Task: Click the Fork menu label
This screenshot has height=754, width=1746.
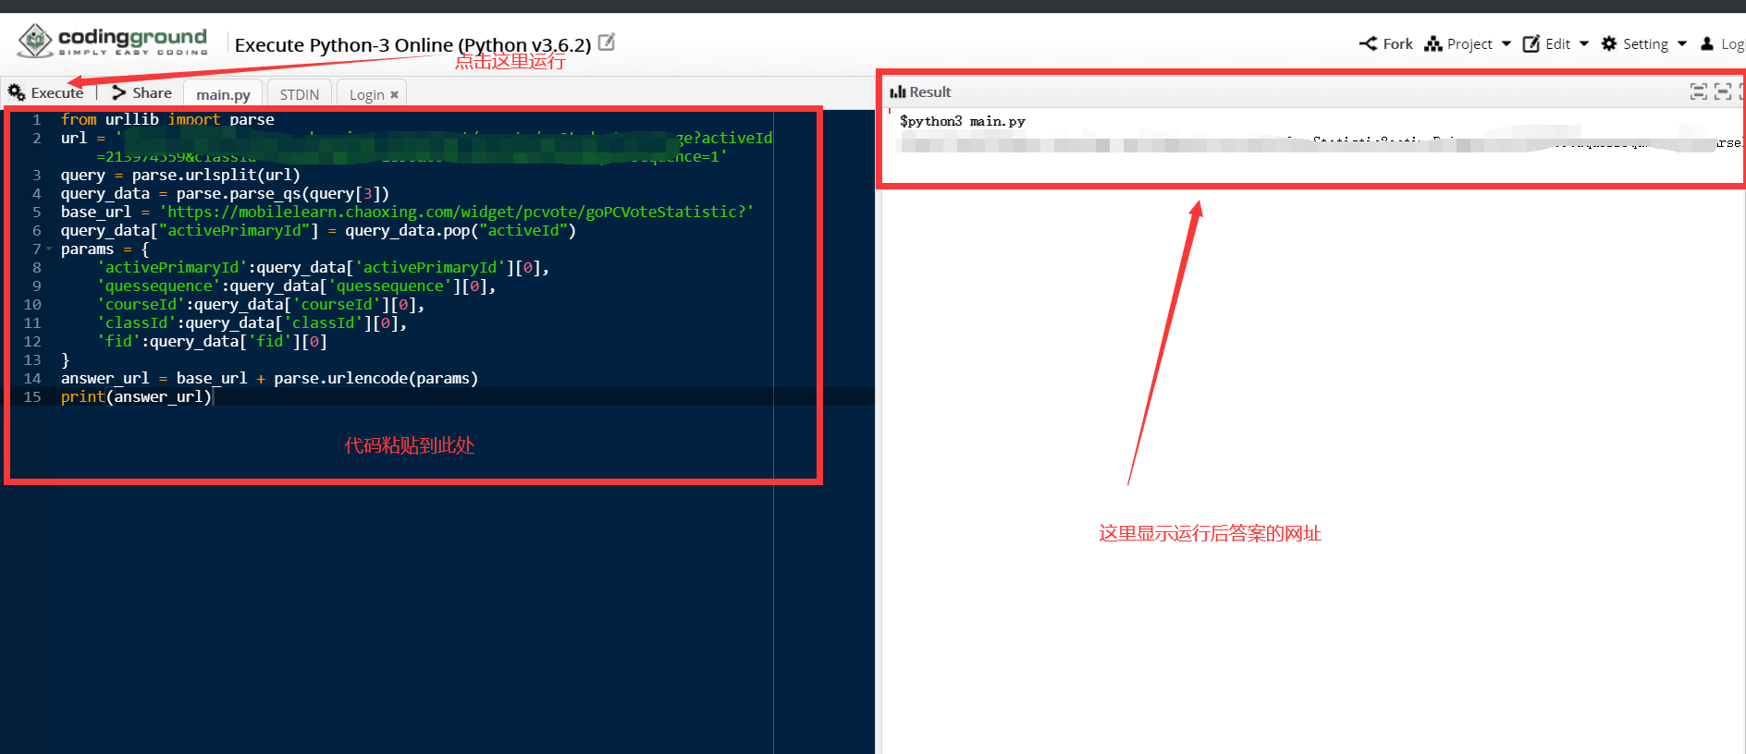Action: 1397,43
